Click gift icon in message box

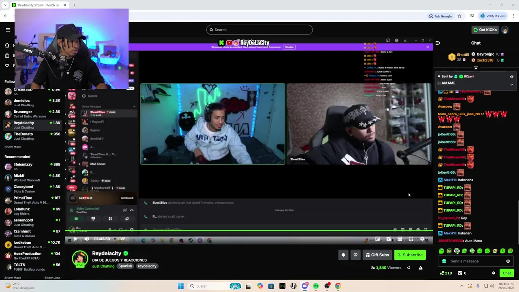point(444,261)
